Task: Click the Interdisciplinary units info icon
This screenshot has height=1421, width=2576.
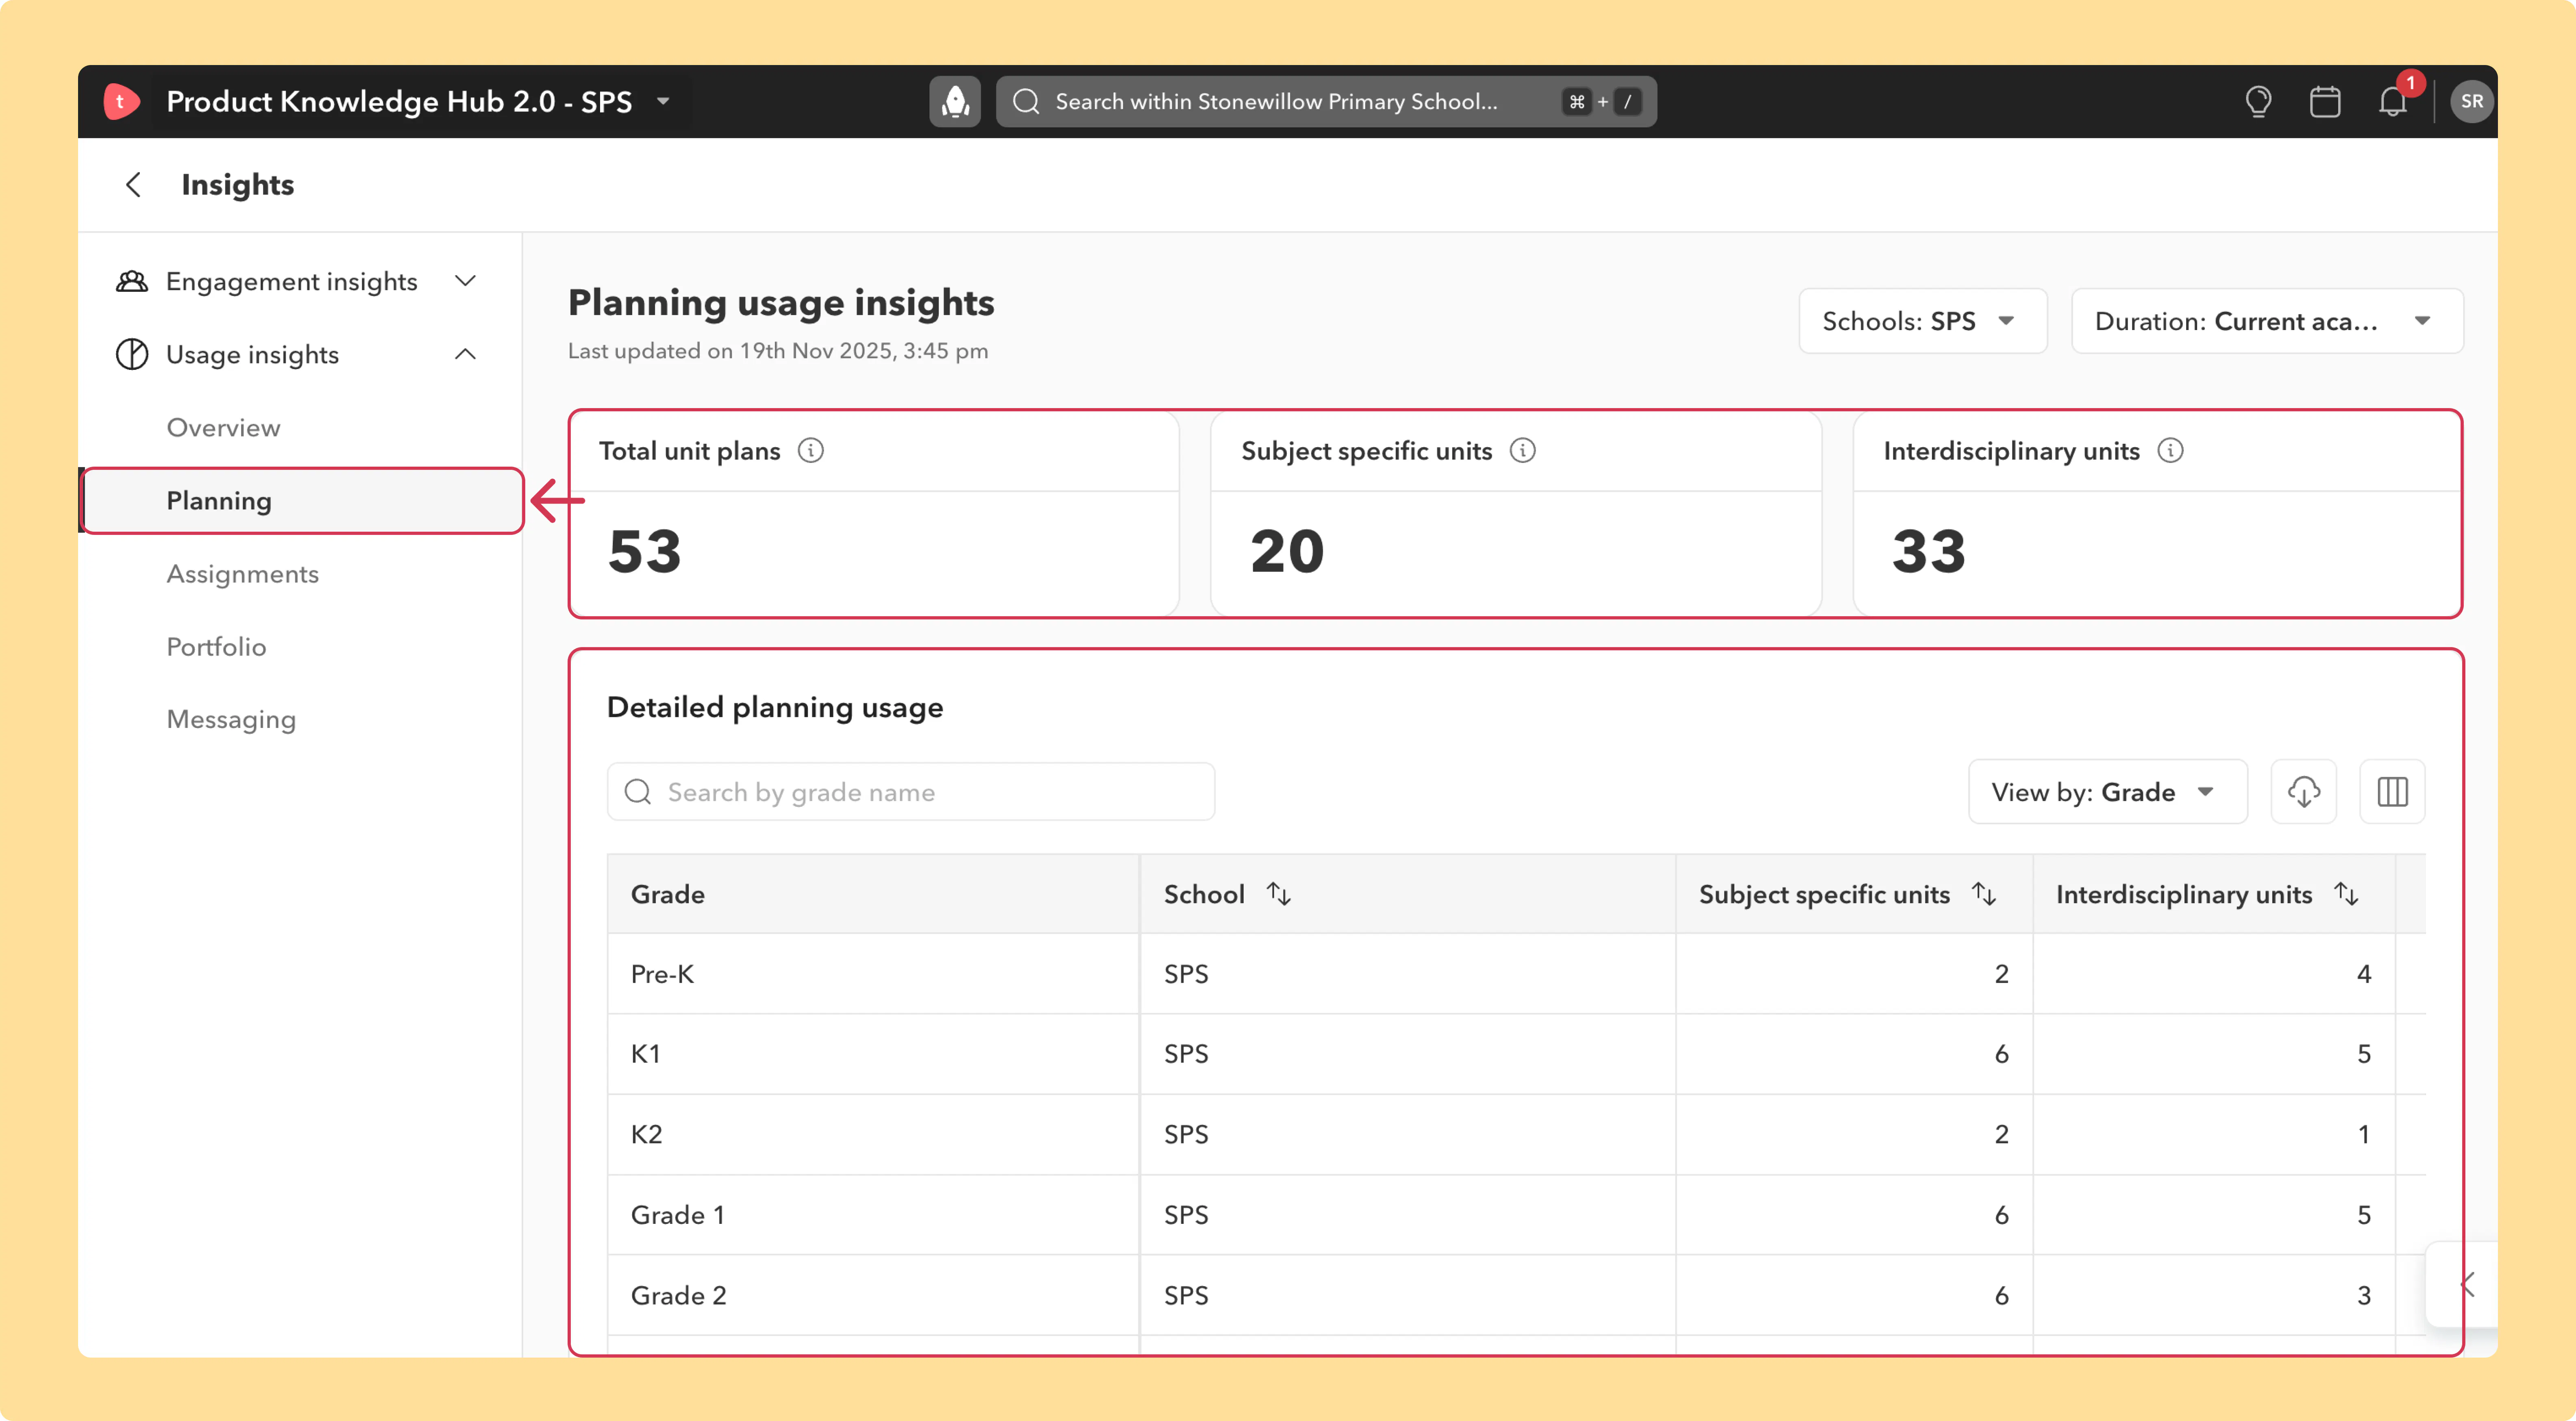Action: (x=2170, y=451)
